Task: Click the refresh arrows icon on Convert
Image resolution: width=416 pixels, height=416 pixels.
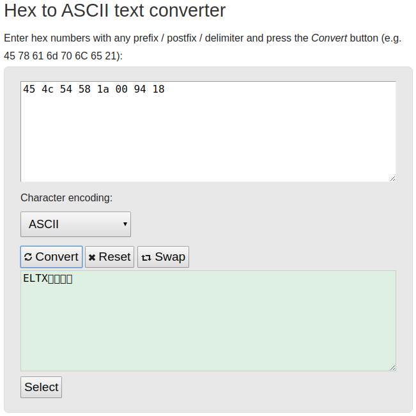Action: [x=28, y=257]
